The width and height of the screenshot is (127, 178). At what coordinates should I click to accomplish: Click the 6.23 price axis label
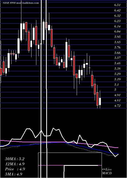point(117,21)
